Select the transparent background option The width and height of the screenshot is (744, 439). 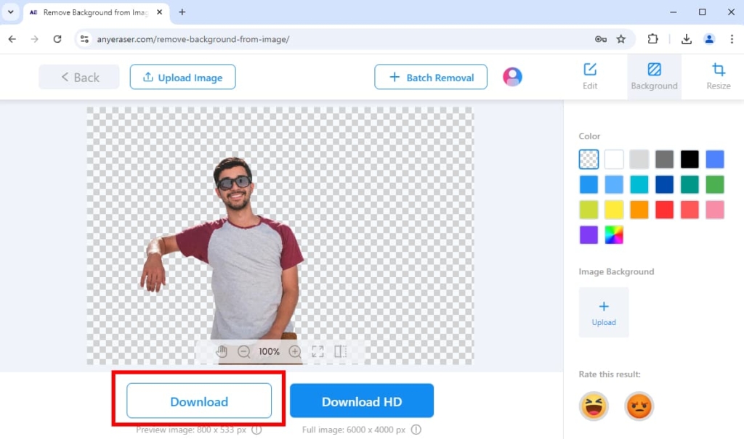click(x=589, y=159)
